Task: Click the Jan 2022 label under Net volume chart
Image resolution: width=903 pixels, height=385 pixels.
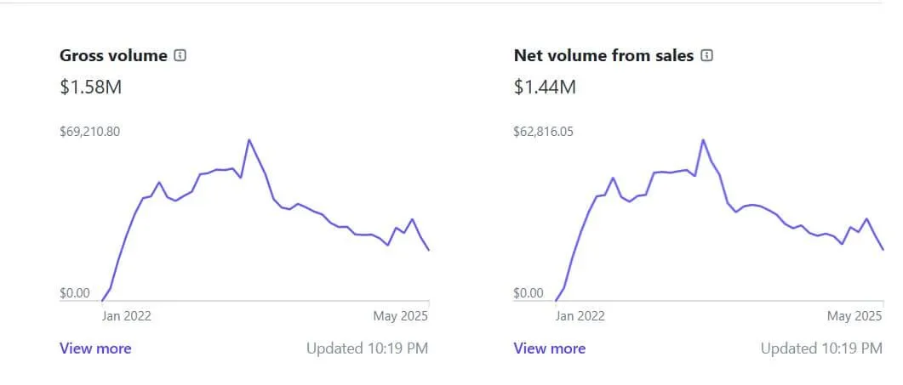Action: pyautogui.click(x=580, y=316)
